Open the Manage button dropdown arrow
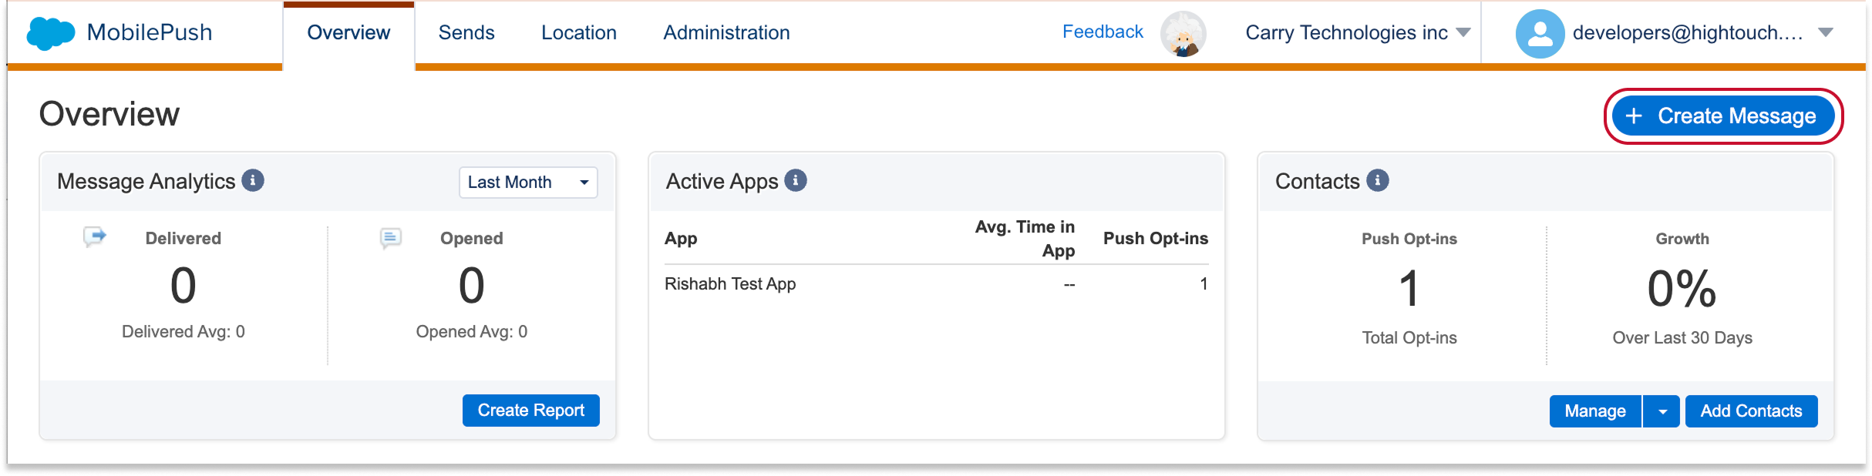 pyautogui.click(x=1663, y=411)
